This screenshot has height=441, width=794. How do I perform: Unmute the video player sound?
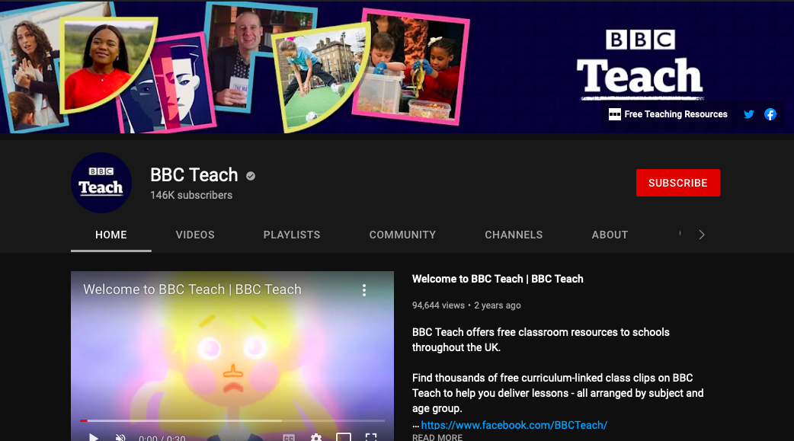tap(120, 437)
